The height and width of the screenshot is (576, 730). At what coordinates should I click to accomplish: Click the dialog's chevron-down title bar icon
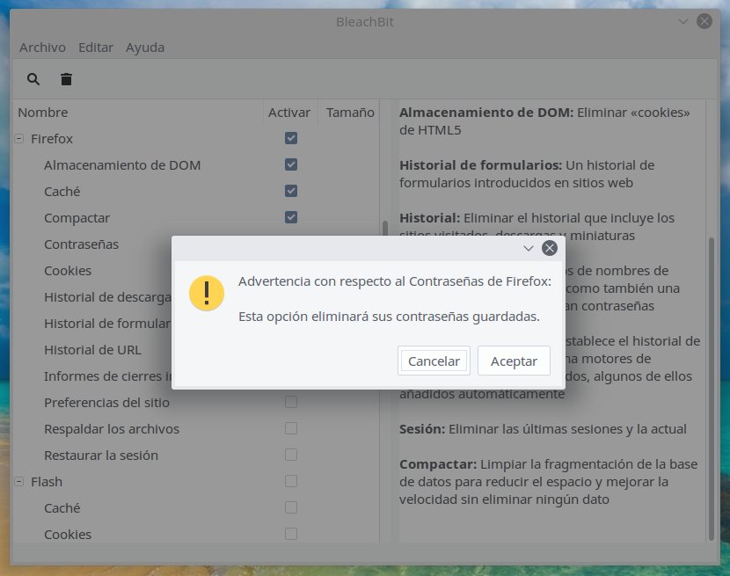point(528,248)
